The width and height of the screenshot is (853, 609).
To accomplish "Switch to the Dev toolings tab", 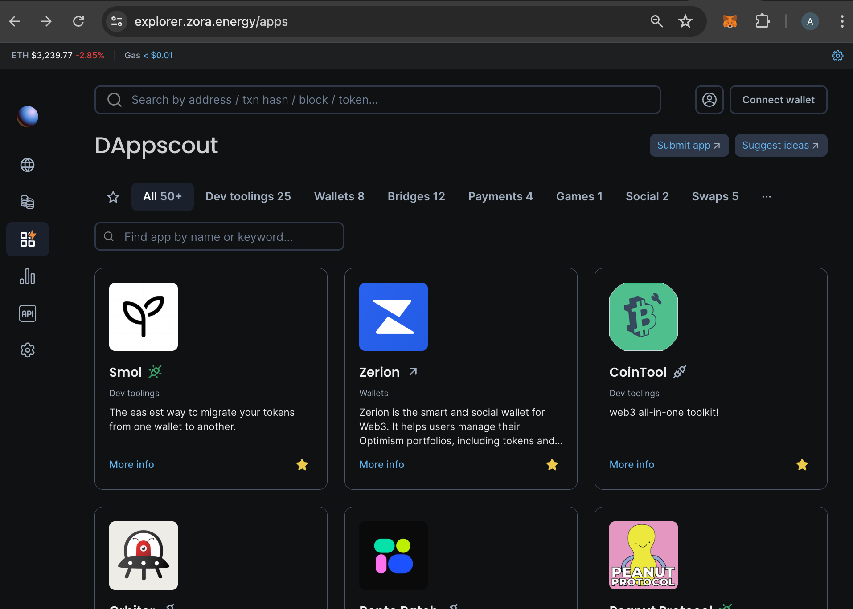I will [248, 197].
